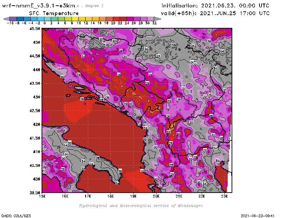
Task: Select the -6 to -4 blue legend swatch
Action: (27, 19)
